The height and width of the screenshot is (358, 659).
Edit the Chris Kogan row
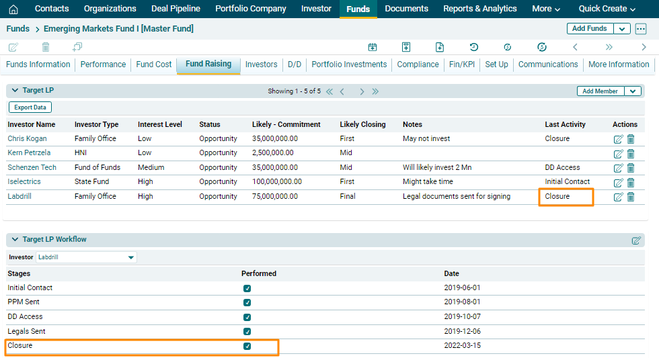point(618,139)
